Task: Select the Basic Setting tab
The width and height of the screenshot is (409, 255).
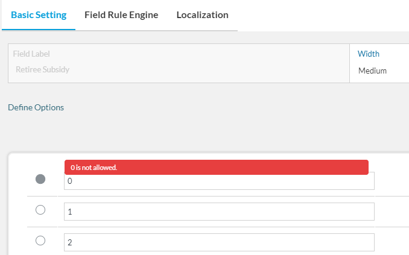Action: pyautogui.click(x=39, y=15)
